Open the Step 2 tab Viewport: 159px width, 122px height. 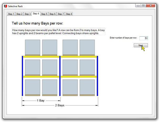[19, 14]
